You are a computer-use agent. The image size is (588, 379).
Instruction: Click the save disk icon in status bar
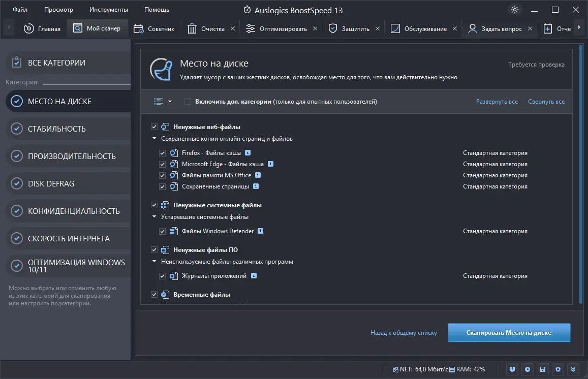pyautogui.click(x=543, y=369)
